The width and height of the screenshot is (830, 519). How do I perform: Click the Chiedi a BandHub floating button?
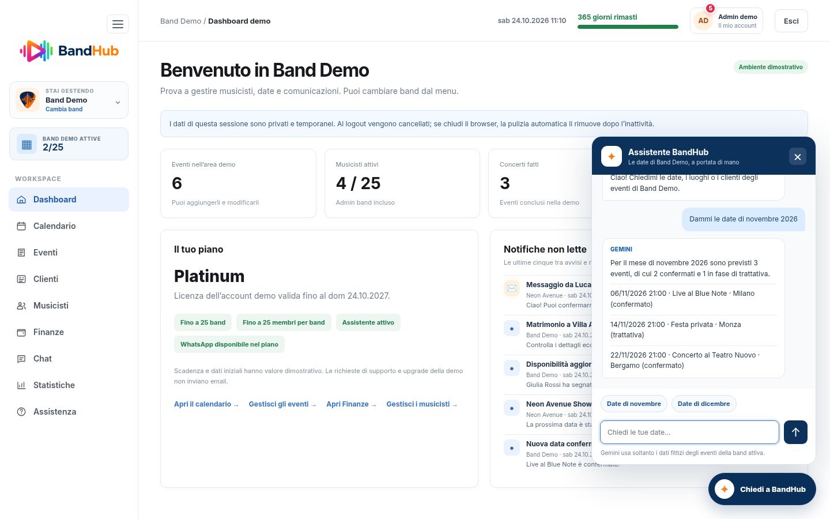(762, 489)
